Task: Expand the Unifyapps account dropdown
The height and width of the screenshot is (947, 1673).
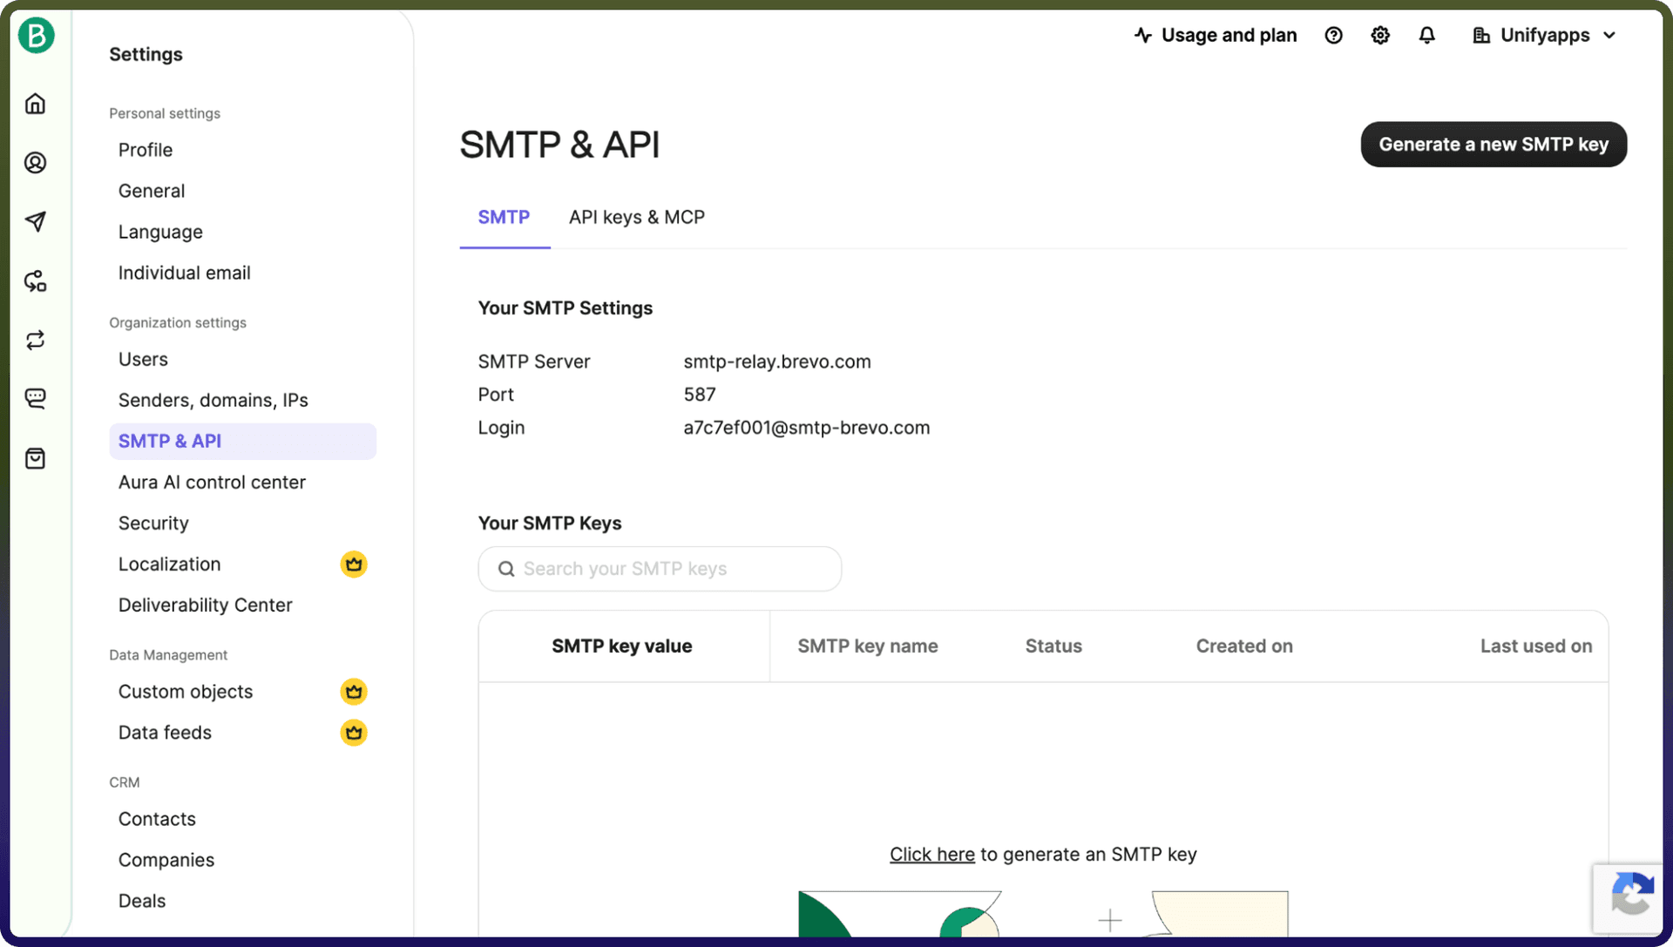Action: (x=1544, y=36)
